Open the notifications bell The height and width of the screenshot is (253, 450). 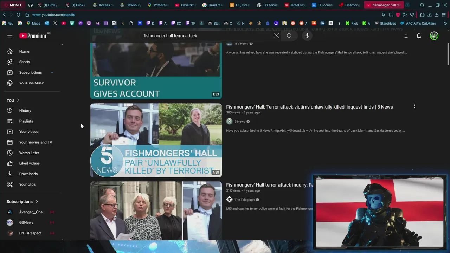[x=419, y=35]
